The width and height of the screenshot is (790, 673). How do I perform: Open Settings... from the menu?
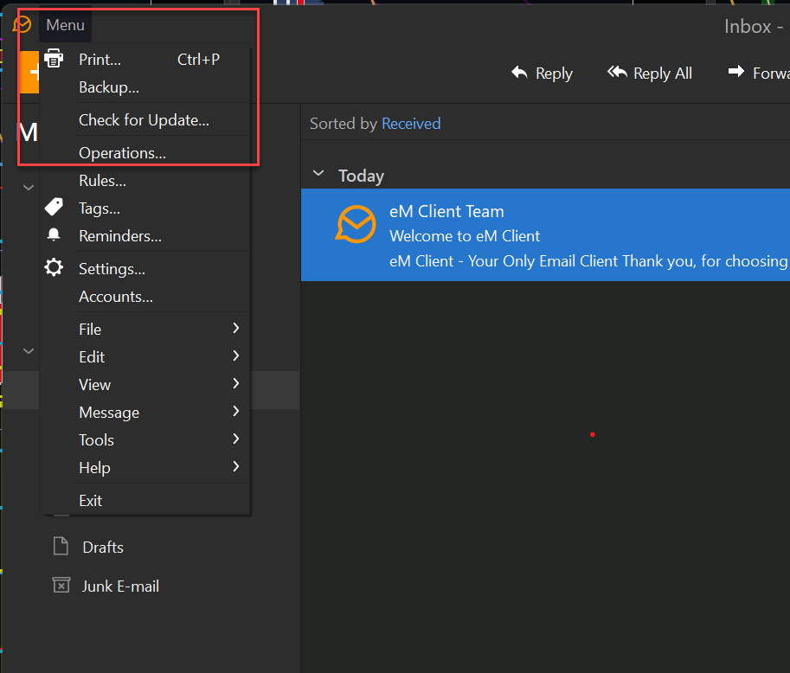click(145, 269)
